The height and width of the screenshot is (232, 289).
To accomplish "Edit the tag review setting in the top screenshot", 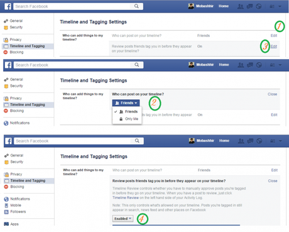I will [274, 47].
